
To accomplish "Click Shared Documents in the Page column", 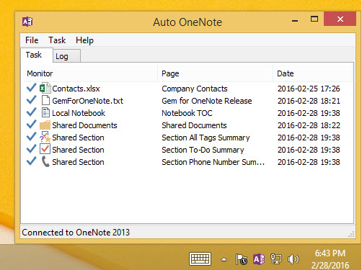I will (194, 125).
